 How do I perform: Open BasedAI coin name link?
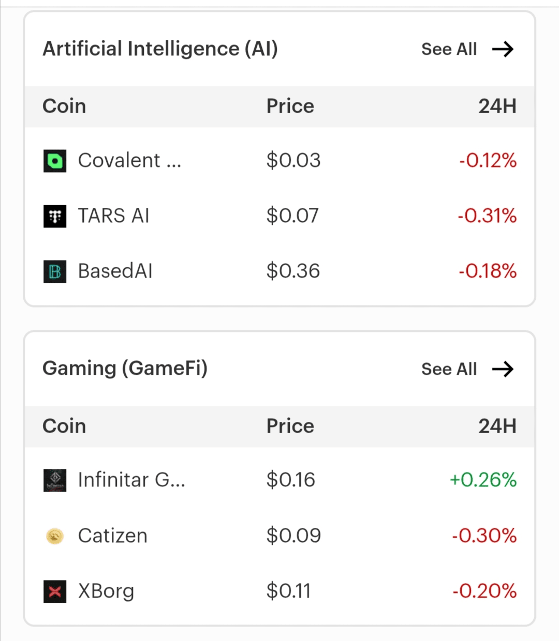tap(115, 271)
